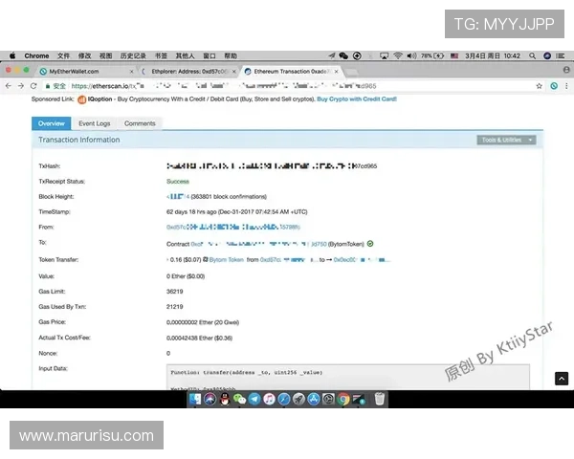574x459 pixels.
Task: Open Siri from the menu bar
Action: click(x=547, y=55)
